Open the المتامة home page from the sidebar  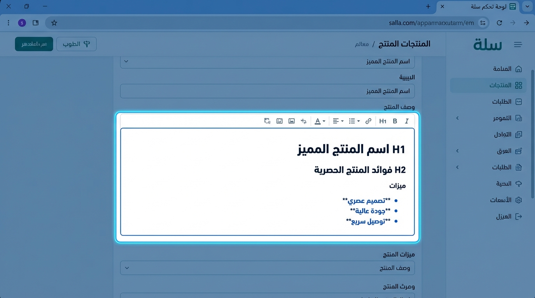tap(502, 69)
